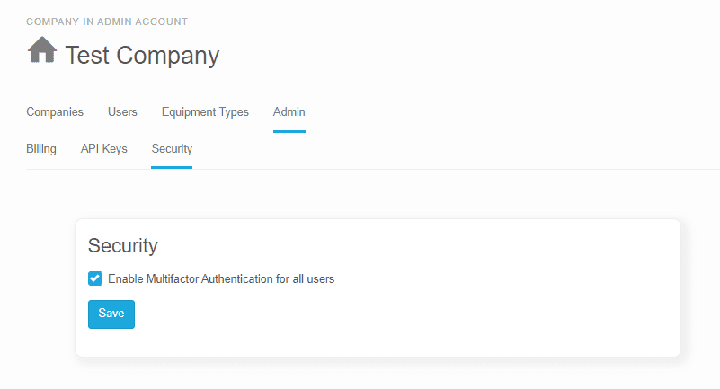Show the API Keys sub-tab
Viewport: 720px width, 389px height.
point(103,148)
